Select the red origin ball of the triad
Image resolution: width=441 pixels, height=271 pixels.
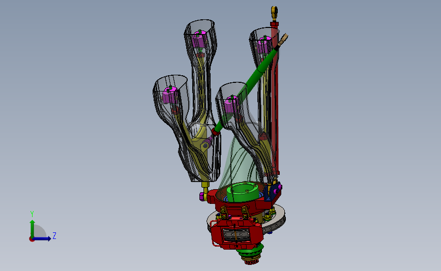[32, 239]
